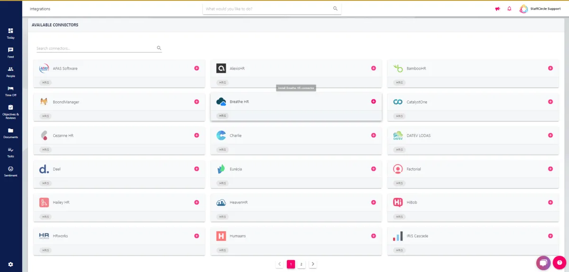569x272 pixels.
Task: Open Tasks from the sidebar
Action: [x=10, y=152]
